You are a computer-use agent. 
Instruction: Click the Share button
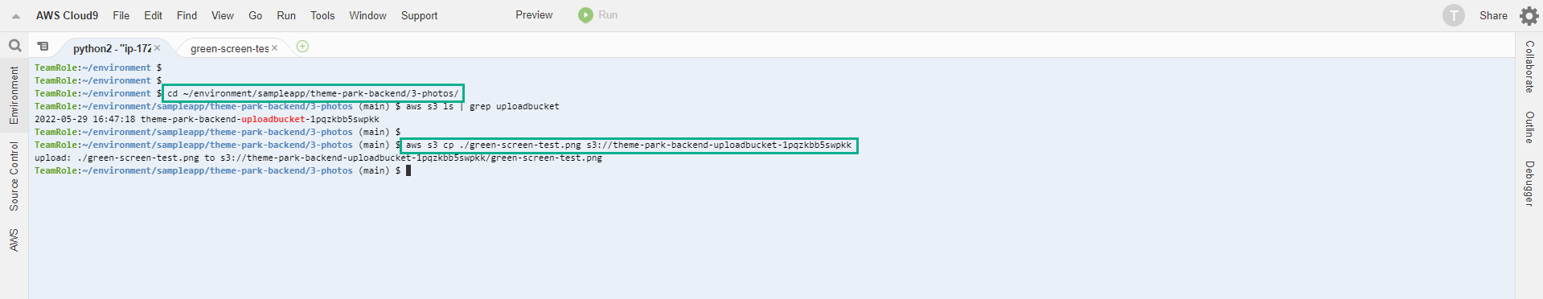pos(1493,15)
